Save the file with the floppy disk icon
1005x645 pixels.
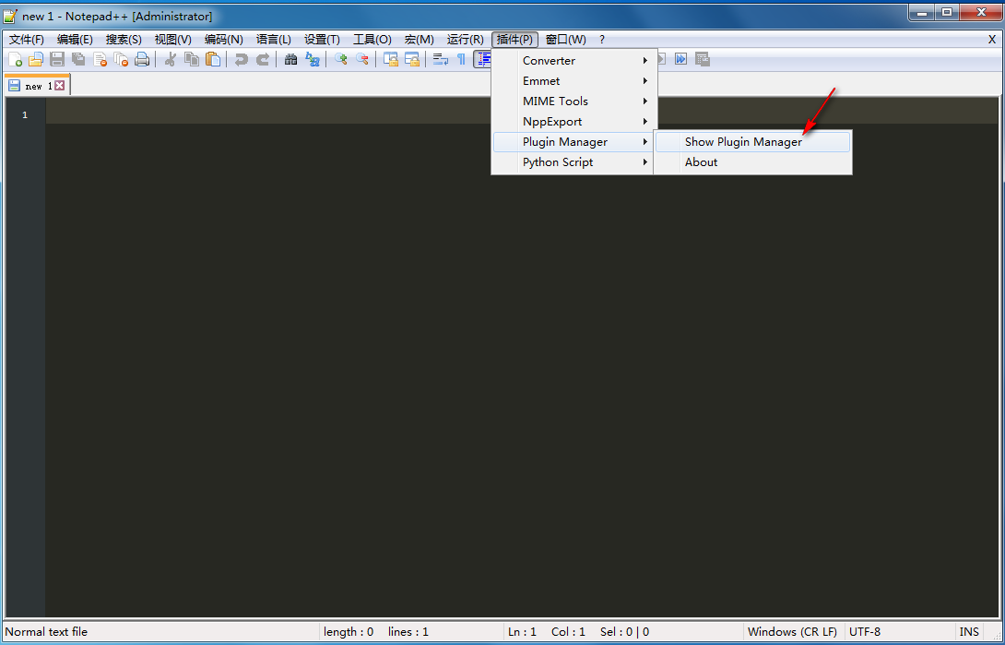pos(57,60)
